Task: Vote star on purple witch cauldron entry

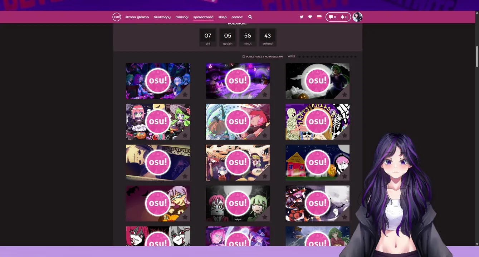Action: (x=265, y=95)
